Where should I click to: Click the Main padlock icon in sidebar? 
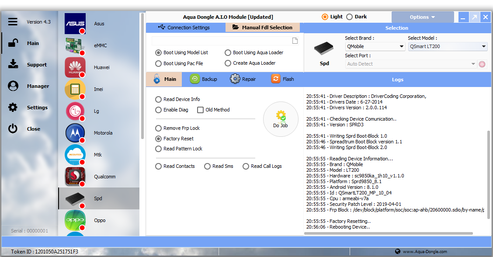point(13,43)
